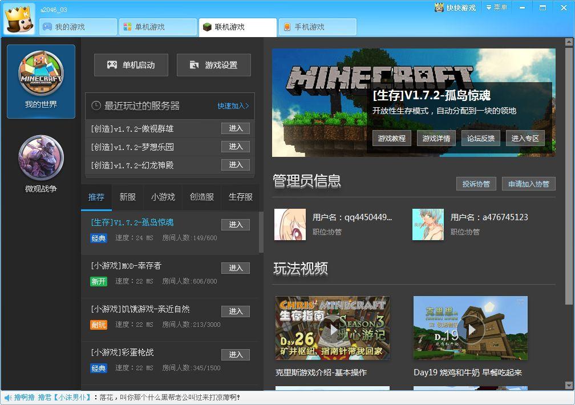Switch to the 单机游戏 tab
Image resolution: width=575 pixels, height=405 pixels.
coord(158,27)
